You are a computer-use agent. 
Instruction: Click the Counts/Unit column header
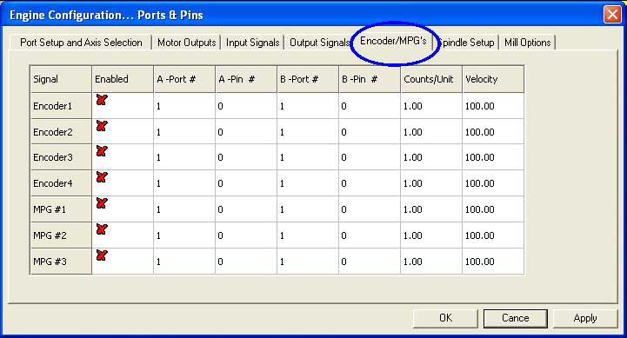[x=431, y=79]
